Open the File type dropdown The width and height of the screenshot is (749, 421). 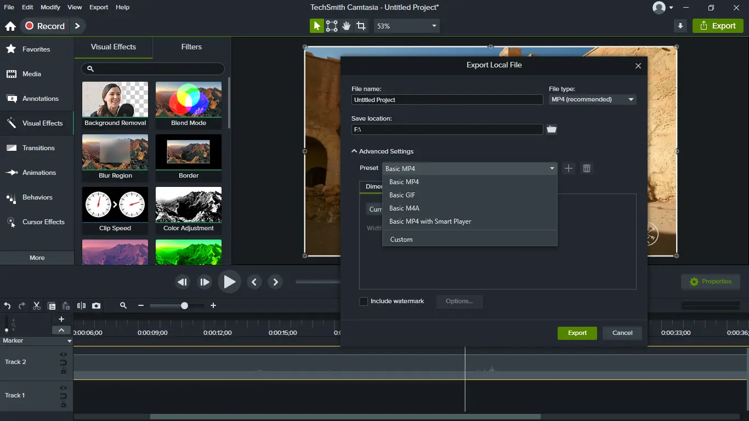pyautogui.click(x=592, y=99)
